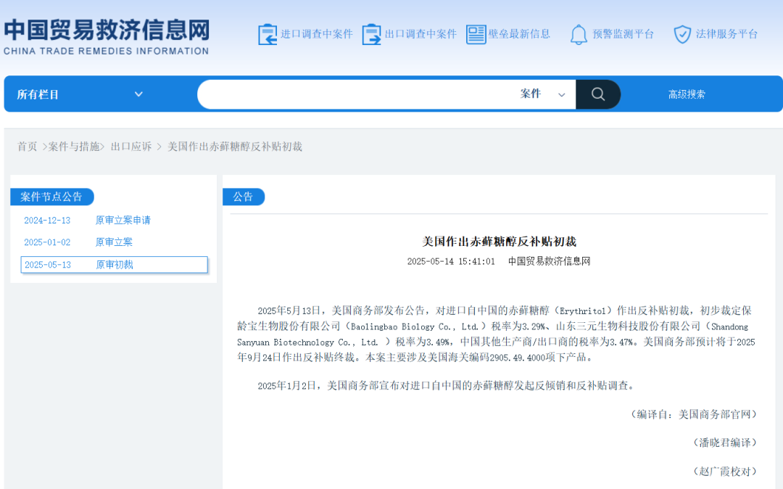Viewport: 783px width, 489px height.
Task: Select the 案件节点公告 tab header
Action: tap(51, 197)
